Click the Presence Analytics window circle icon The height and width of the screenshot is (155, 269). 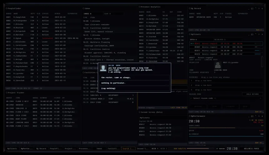[x=140, y=7]
